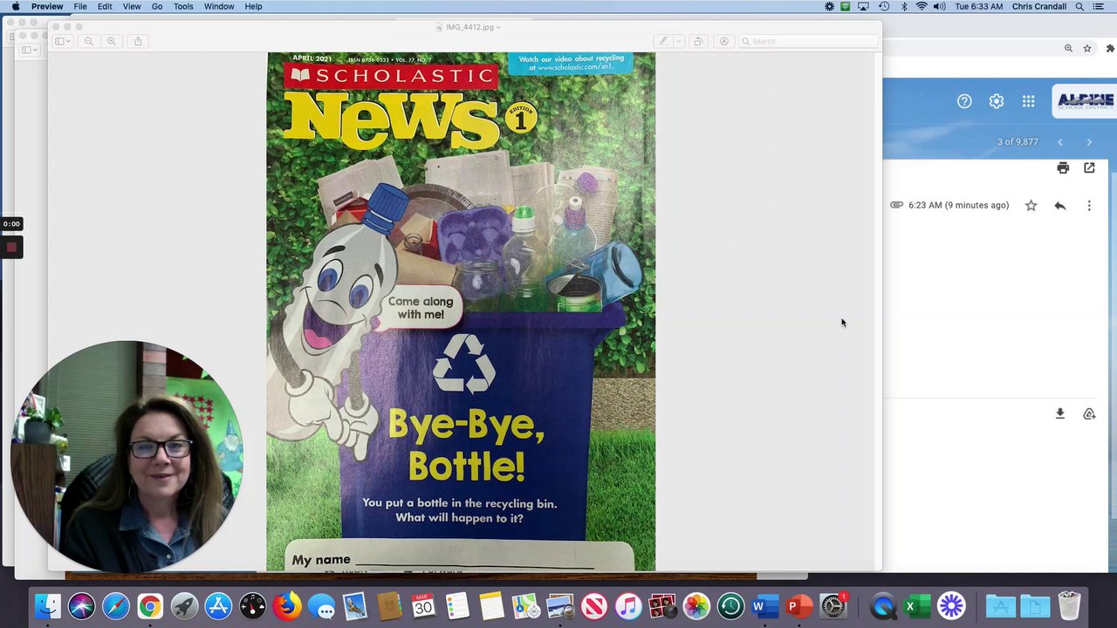Open the Apple menu
Image resolution: width=1117 pixels, height=628 pixels.
[15, 6]
